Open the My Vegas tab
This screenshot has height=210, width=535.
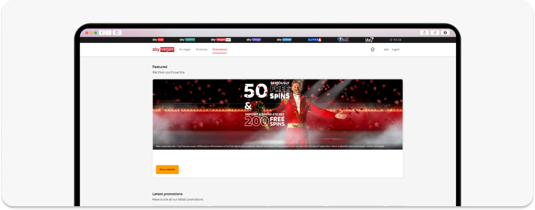click(x=185, y=50)
